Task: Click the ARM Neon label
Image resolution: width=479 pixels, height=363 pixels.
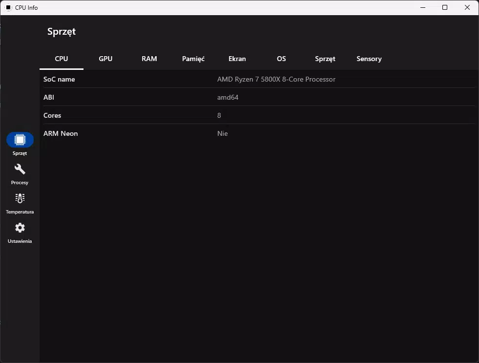Action: click(x=61, y=133)
